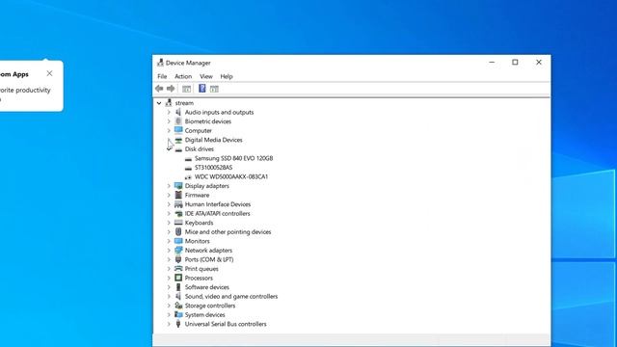Expand the Biometric devices category
Viewport: 617px width, 347px height.
(169, 121)
